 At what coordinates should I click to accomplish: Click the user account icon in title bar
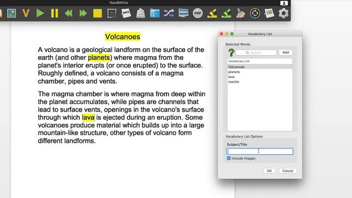pyautogui.click(x=284, y=3)
